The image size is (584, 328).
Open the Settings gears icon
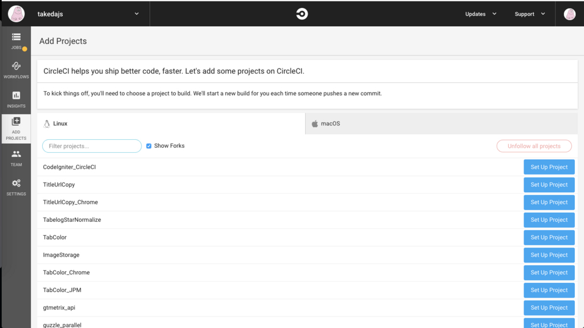click(16, 183)
